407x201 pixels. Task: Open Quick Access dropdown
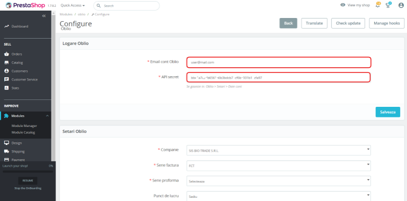pos(73,5)
